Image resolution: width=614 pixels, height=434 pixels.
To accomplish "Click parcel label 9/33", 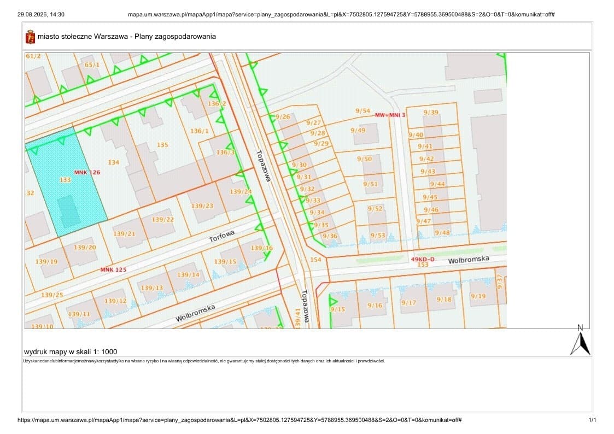I will click(x=313, y=201).
